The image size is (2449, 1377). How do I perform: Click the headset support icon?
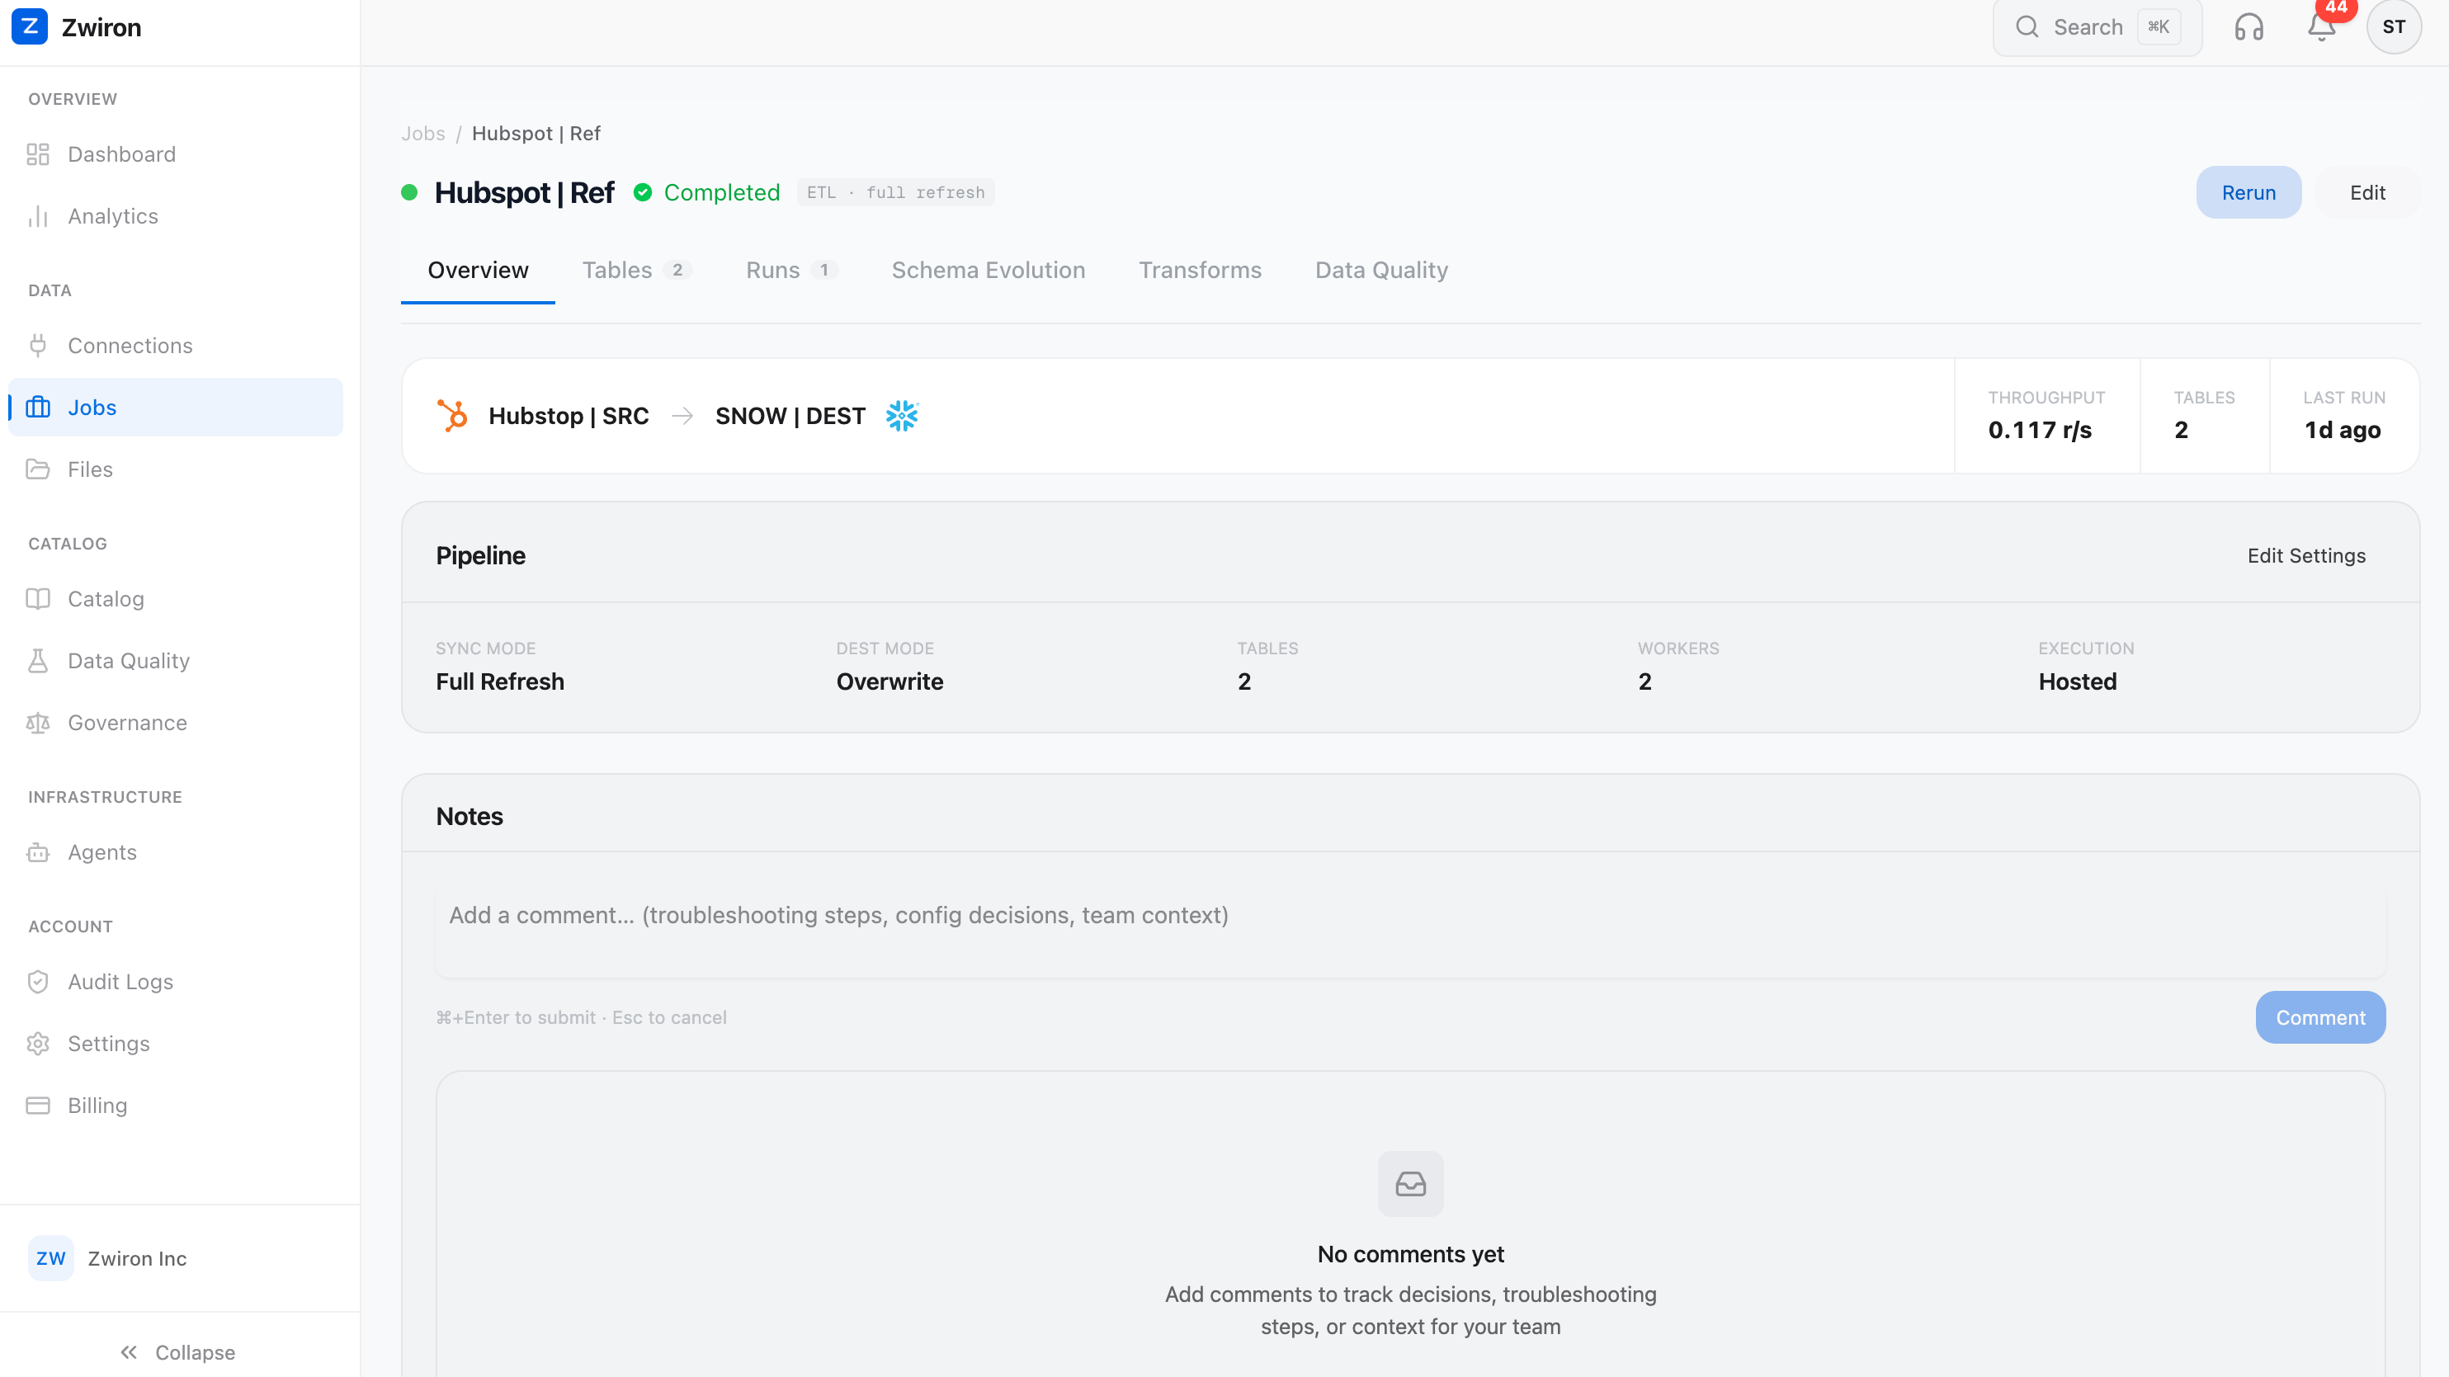[x=2248, y=26]
